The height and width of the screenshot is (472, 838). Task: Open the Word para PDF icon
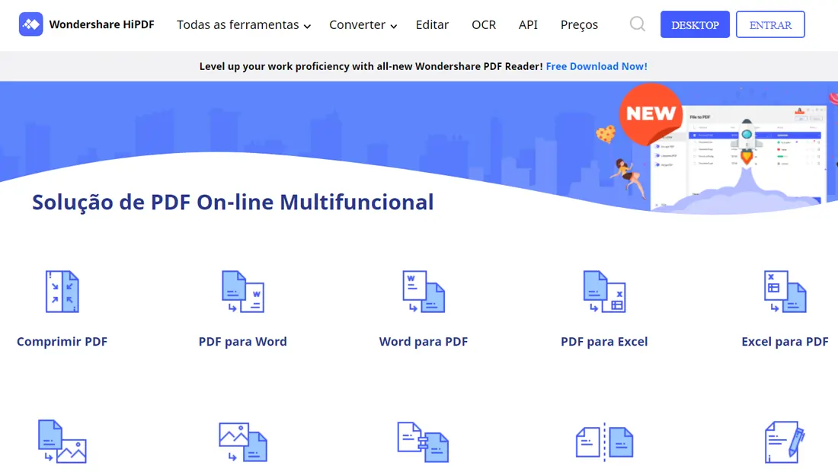(x=424, y=292)
